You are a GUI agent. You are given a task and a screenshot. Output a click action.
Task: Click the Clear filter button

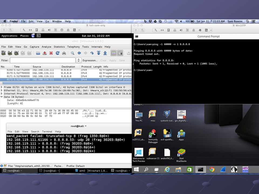pos(103,60)
